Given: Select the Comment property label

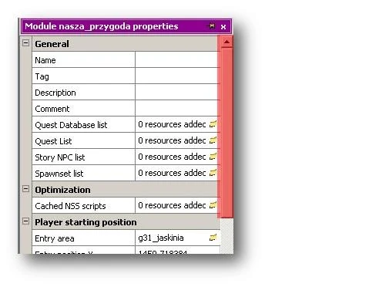Looking at the screenshot, I should click(x=52, y=109).
